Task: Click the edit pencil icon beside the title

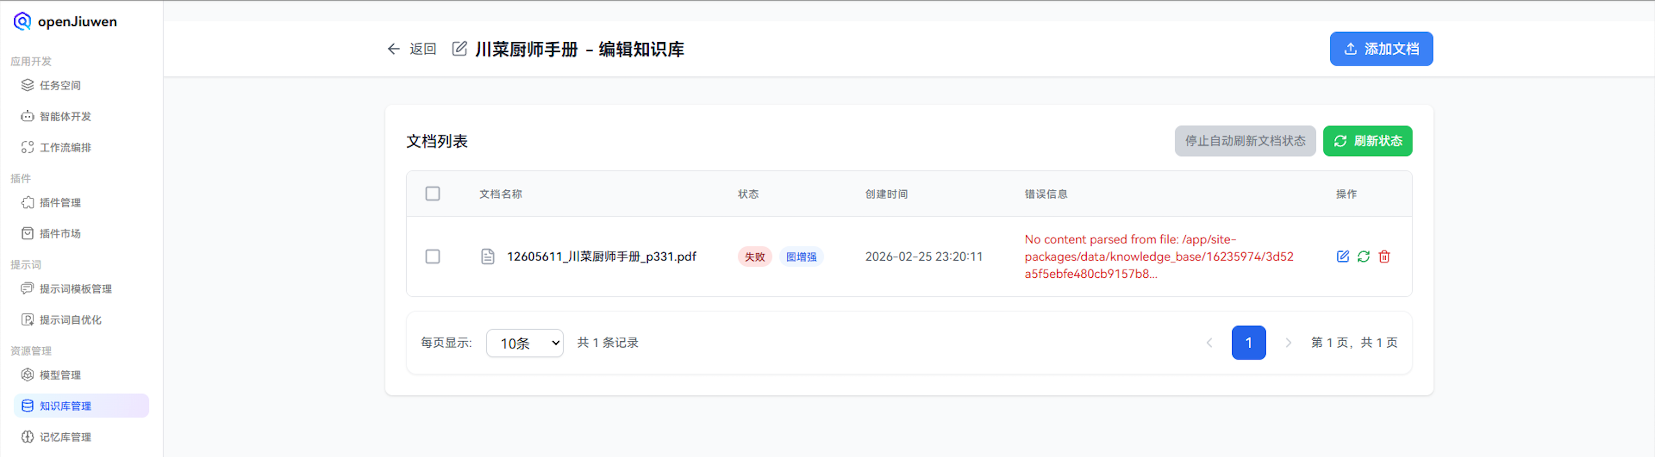Action: pyautogui.click(x=460, y=49)
